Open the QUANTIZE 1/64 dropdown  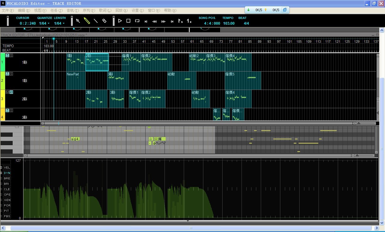tap(44, 23)
